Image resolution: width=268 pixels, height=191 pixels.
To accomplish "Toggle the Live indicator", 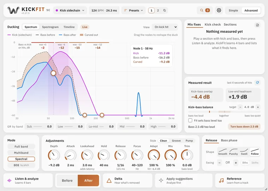I will pos(85,27).
